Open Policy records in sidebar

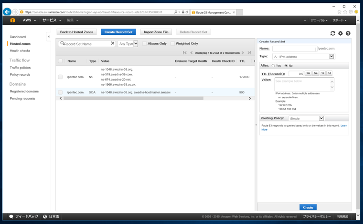(20, 75)
